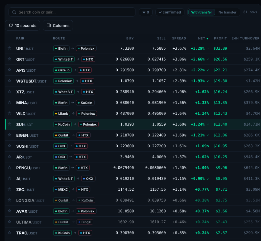This screenshot has height=241, width=261.
Task: Sort by the BUY column header
Action: pos(130,38)
